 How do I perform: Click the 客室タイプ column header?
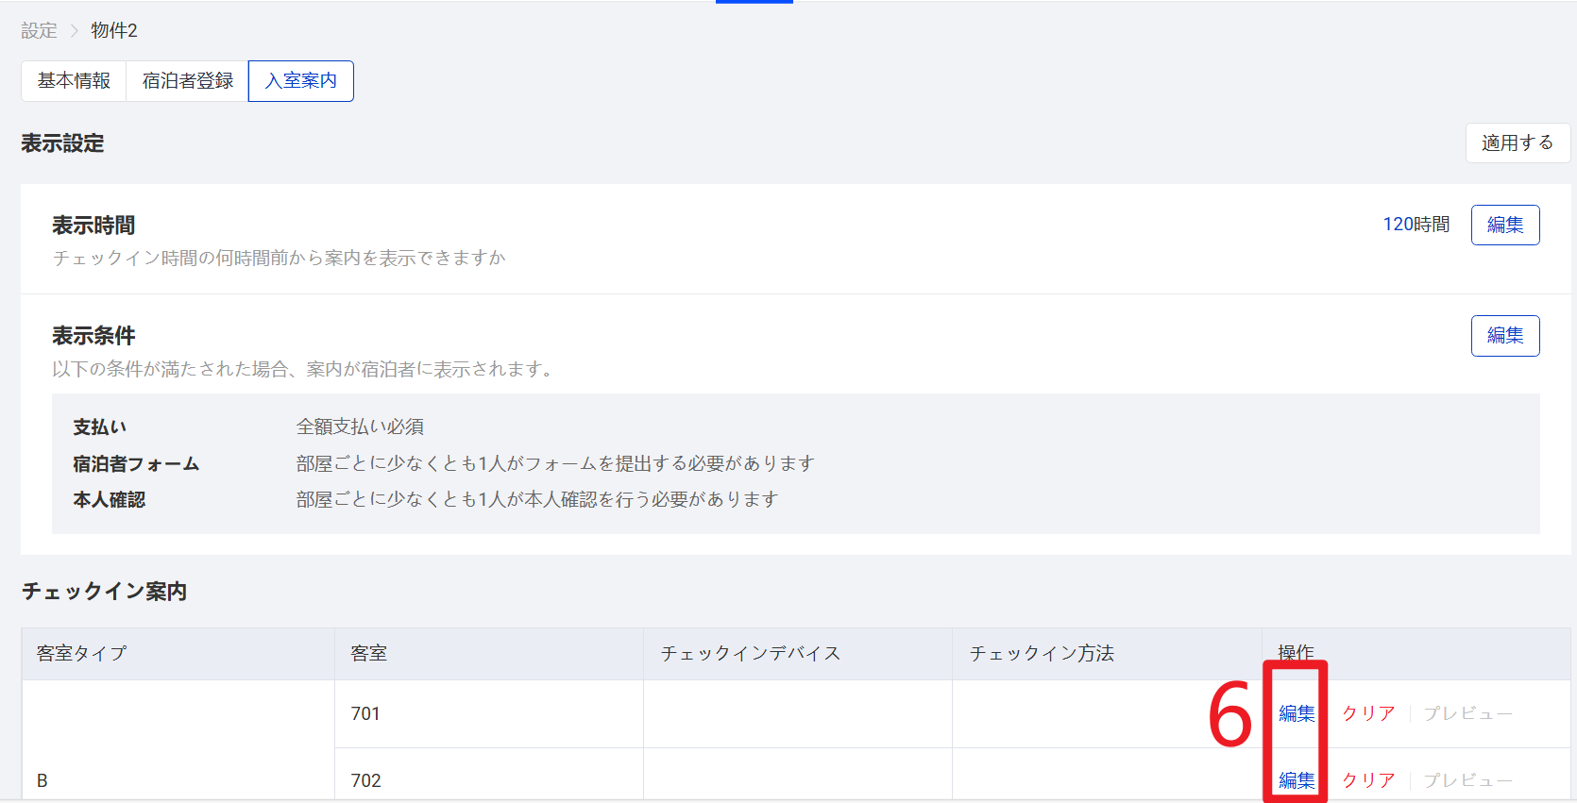tap(82, 654)
